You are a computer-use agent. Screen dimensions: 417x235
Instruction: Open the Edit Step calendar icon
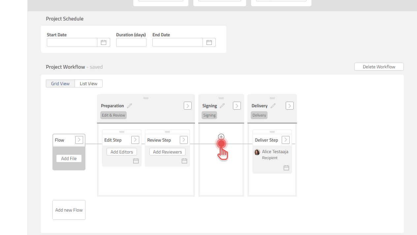click(x=136, y=161)
